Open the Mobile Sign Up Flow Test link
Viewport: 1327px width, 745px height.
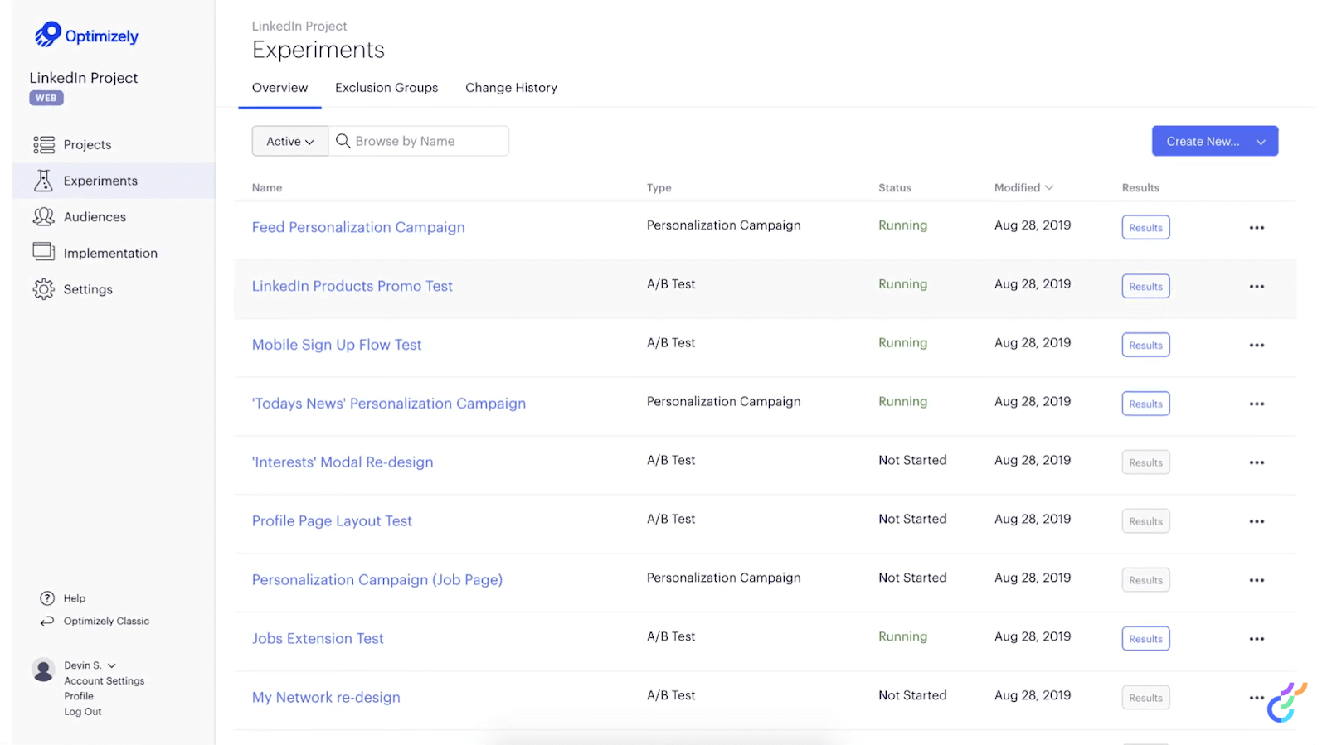337,345
